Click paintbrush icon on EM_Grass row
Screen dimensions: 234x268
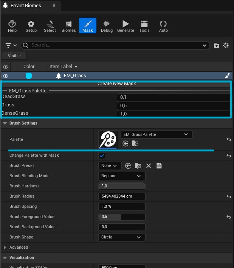tap(227, 76)
